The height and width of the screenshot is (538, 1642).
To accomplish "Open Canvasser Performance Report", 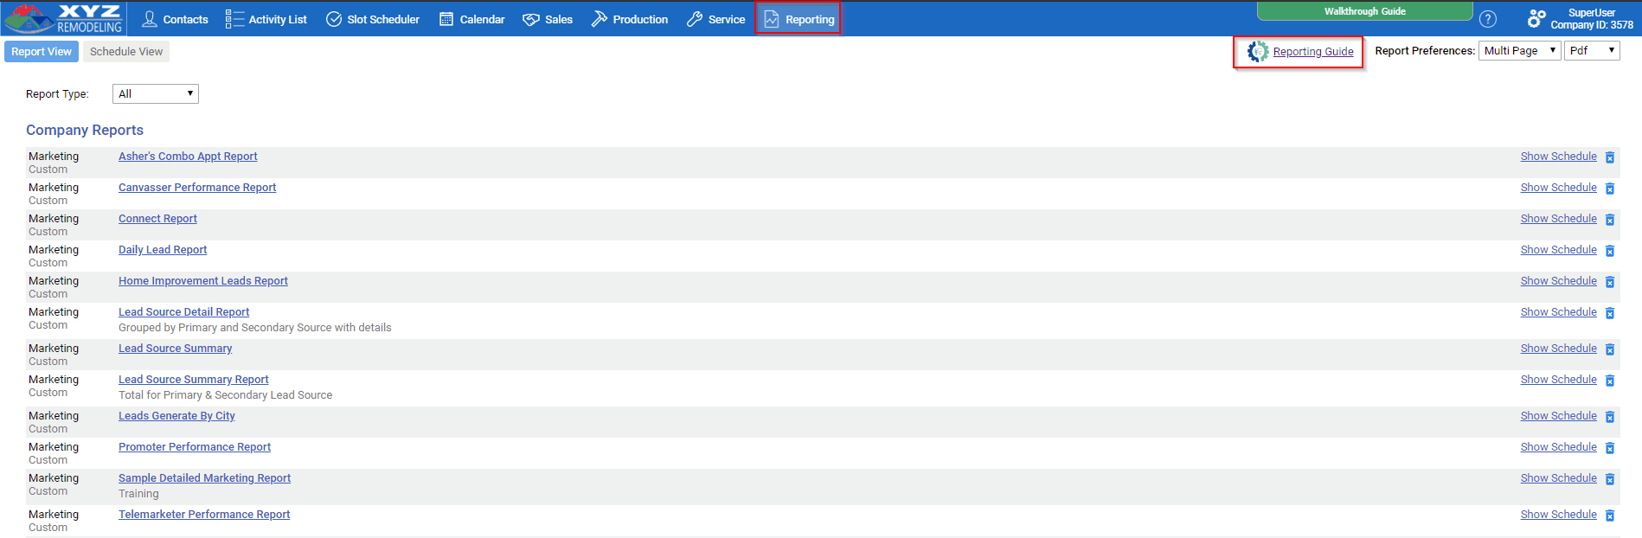I will point(197,188).
